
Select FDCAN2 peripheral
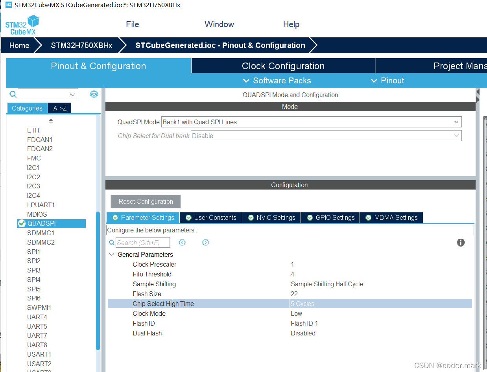[40, 149]
